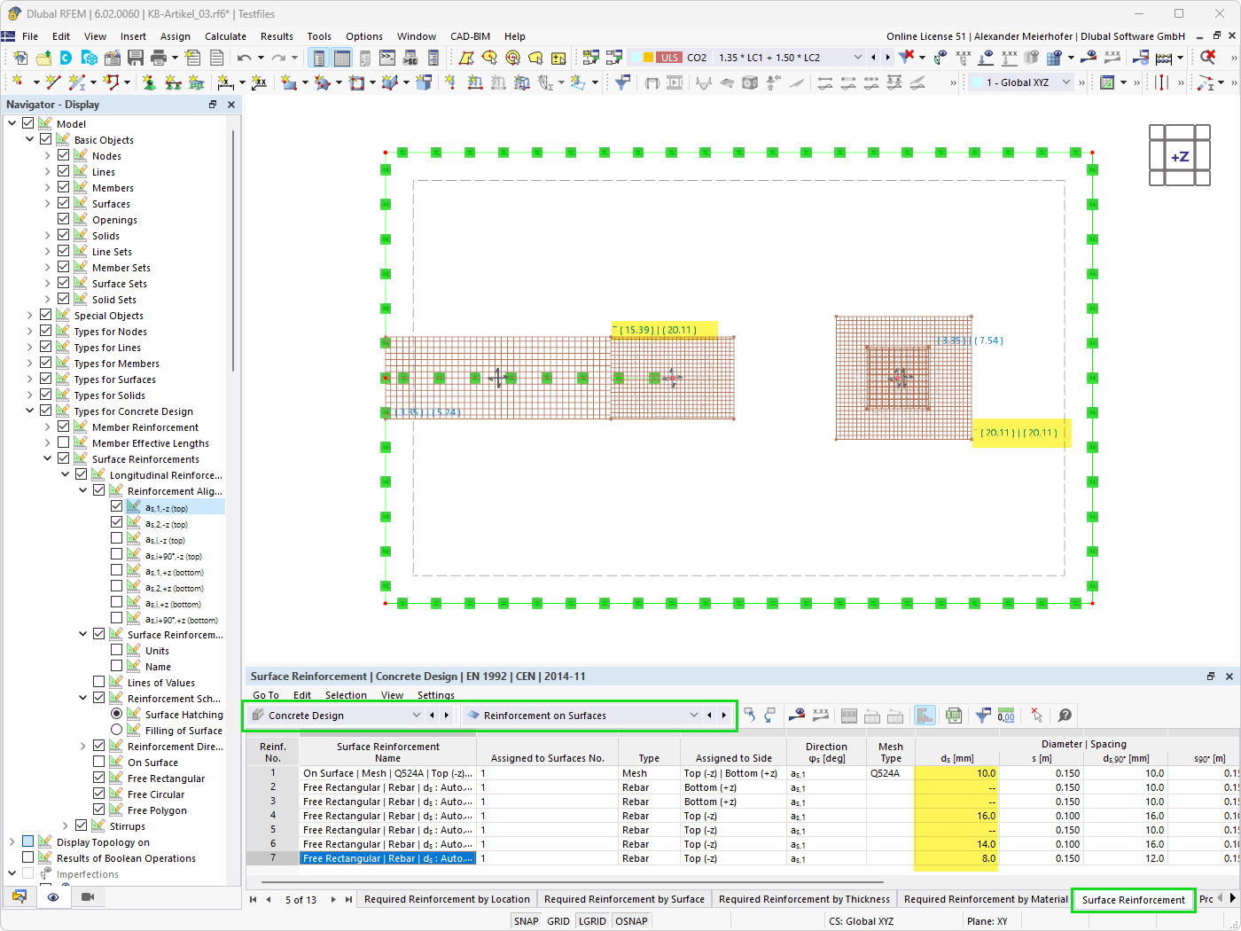Expand the Special Objects tree node

29,315
